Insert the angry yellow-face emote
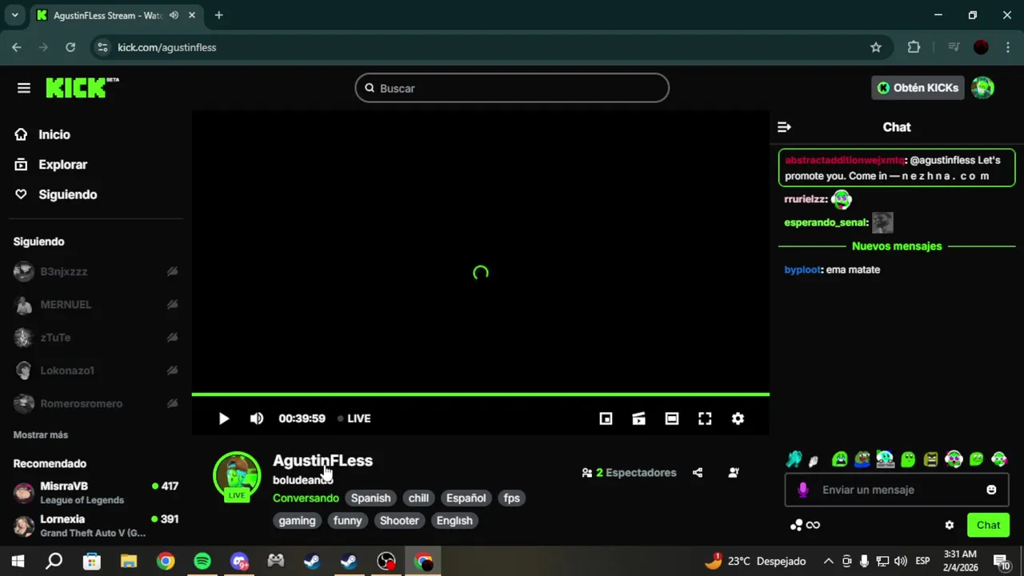 930,459
